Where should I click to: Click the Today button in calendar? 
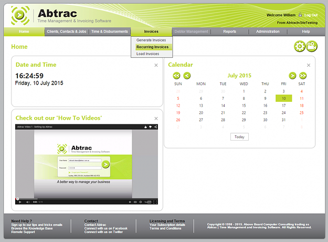pyautogui.click(x=239, y=137)
